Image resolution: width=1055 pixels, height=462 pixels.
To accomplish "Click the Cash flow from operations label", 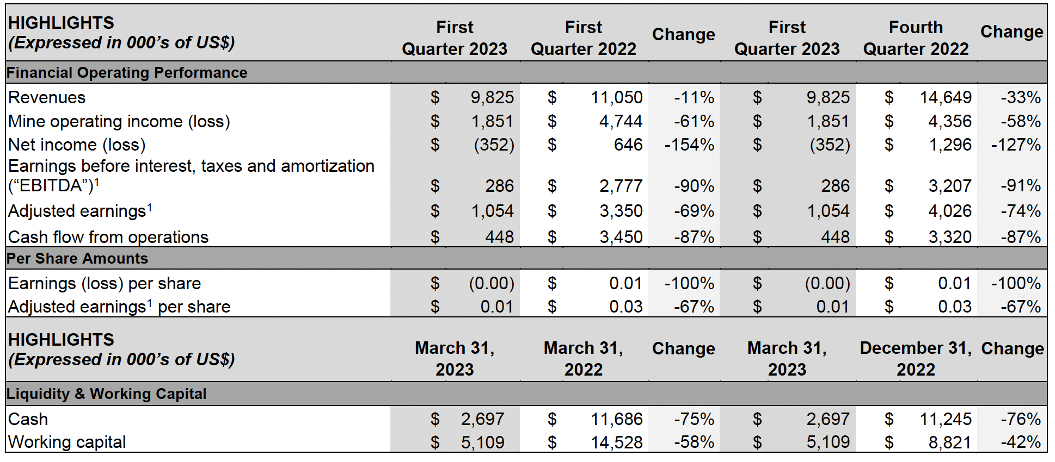I will pyautogui.click(x=108, y=238).
